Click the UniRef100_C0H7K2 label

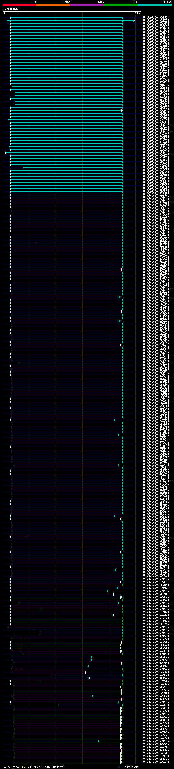pos(156,120)
